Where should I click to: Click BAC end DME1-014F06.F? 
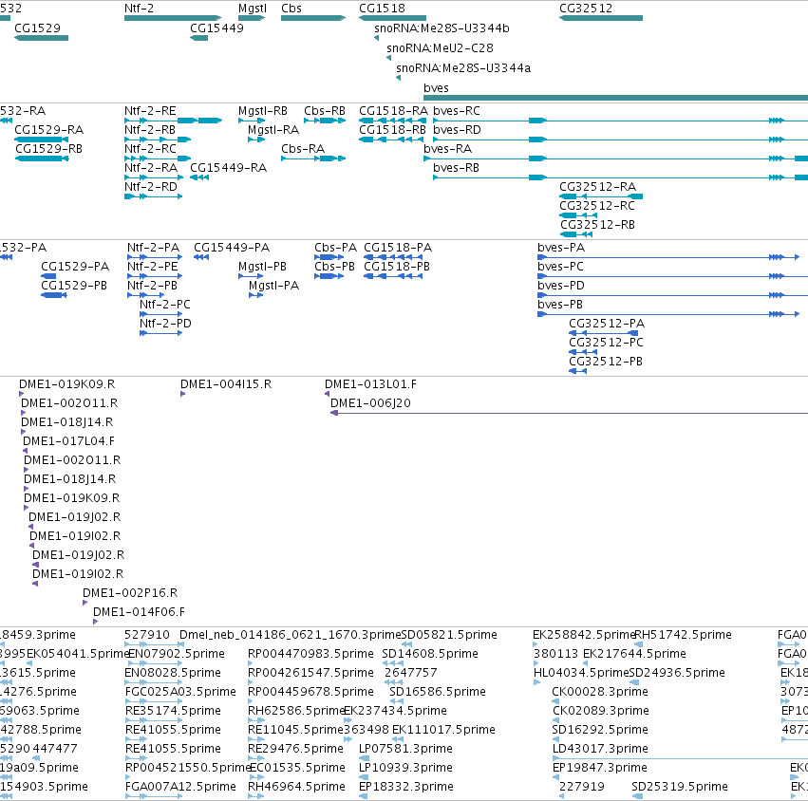click(x=95, y=622)
